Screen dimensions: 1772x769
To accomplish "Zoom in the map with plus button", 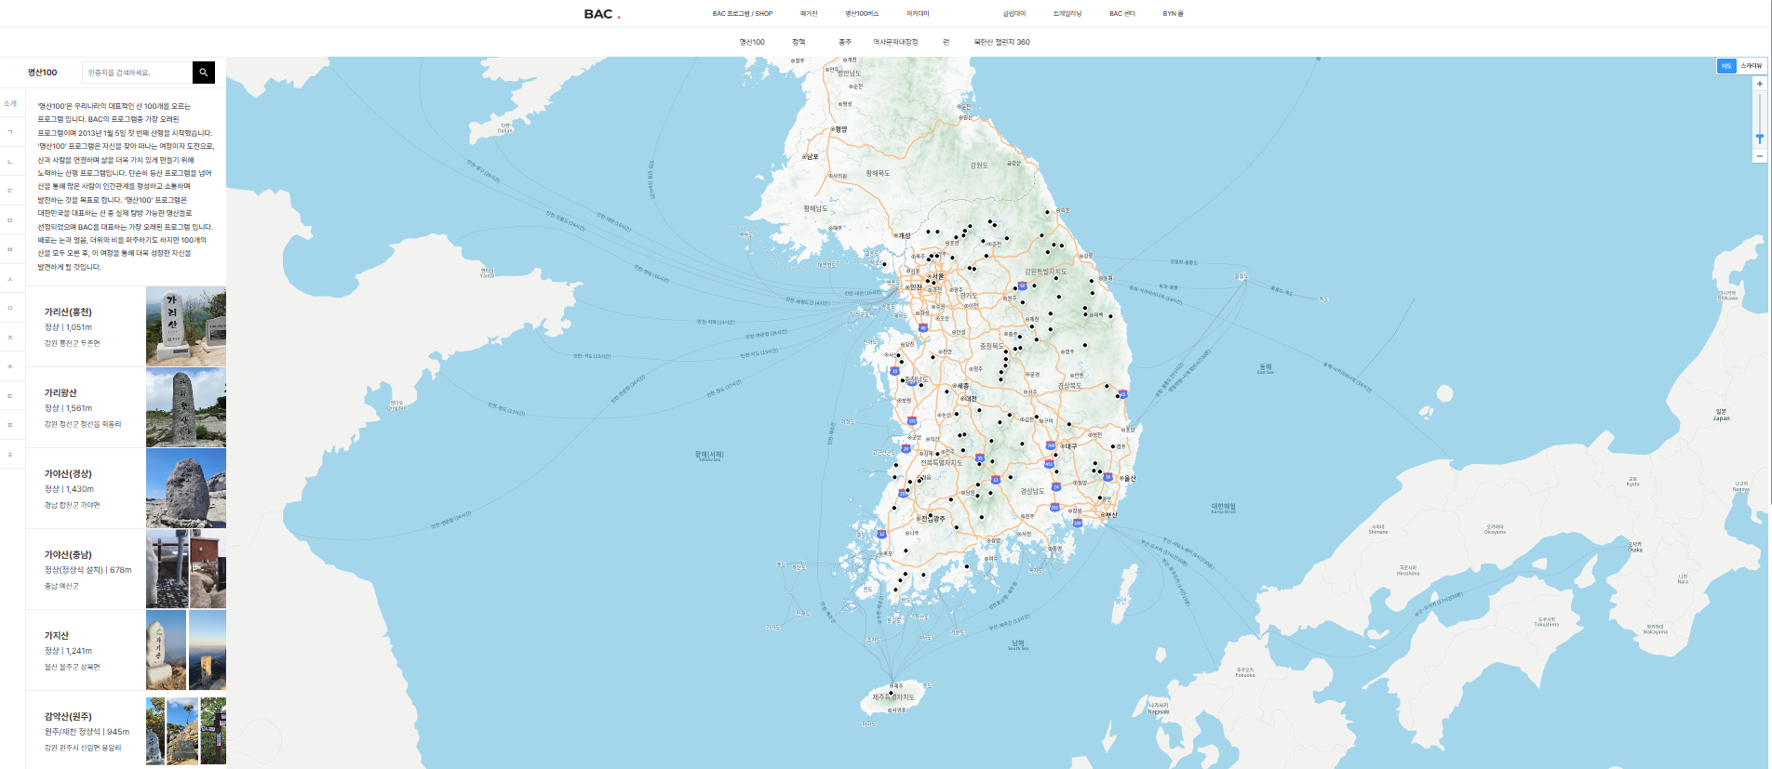I will pos(1760,84).
